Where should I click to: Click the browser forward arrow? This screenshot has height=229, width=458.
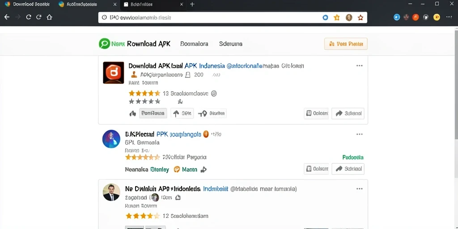(18, 17)
